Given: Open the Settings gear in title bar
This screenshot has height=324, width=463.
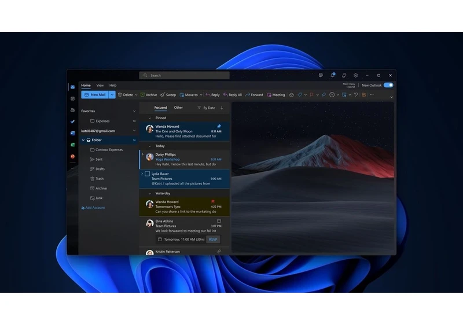Looking at the screenshot, I should click(x=355, y=75).
